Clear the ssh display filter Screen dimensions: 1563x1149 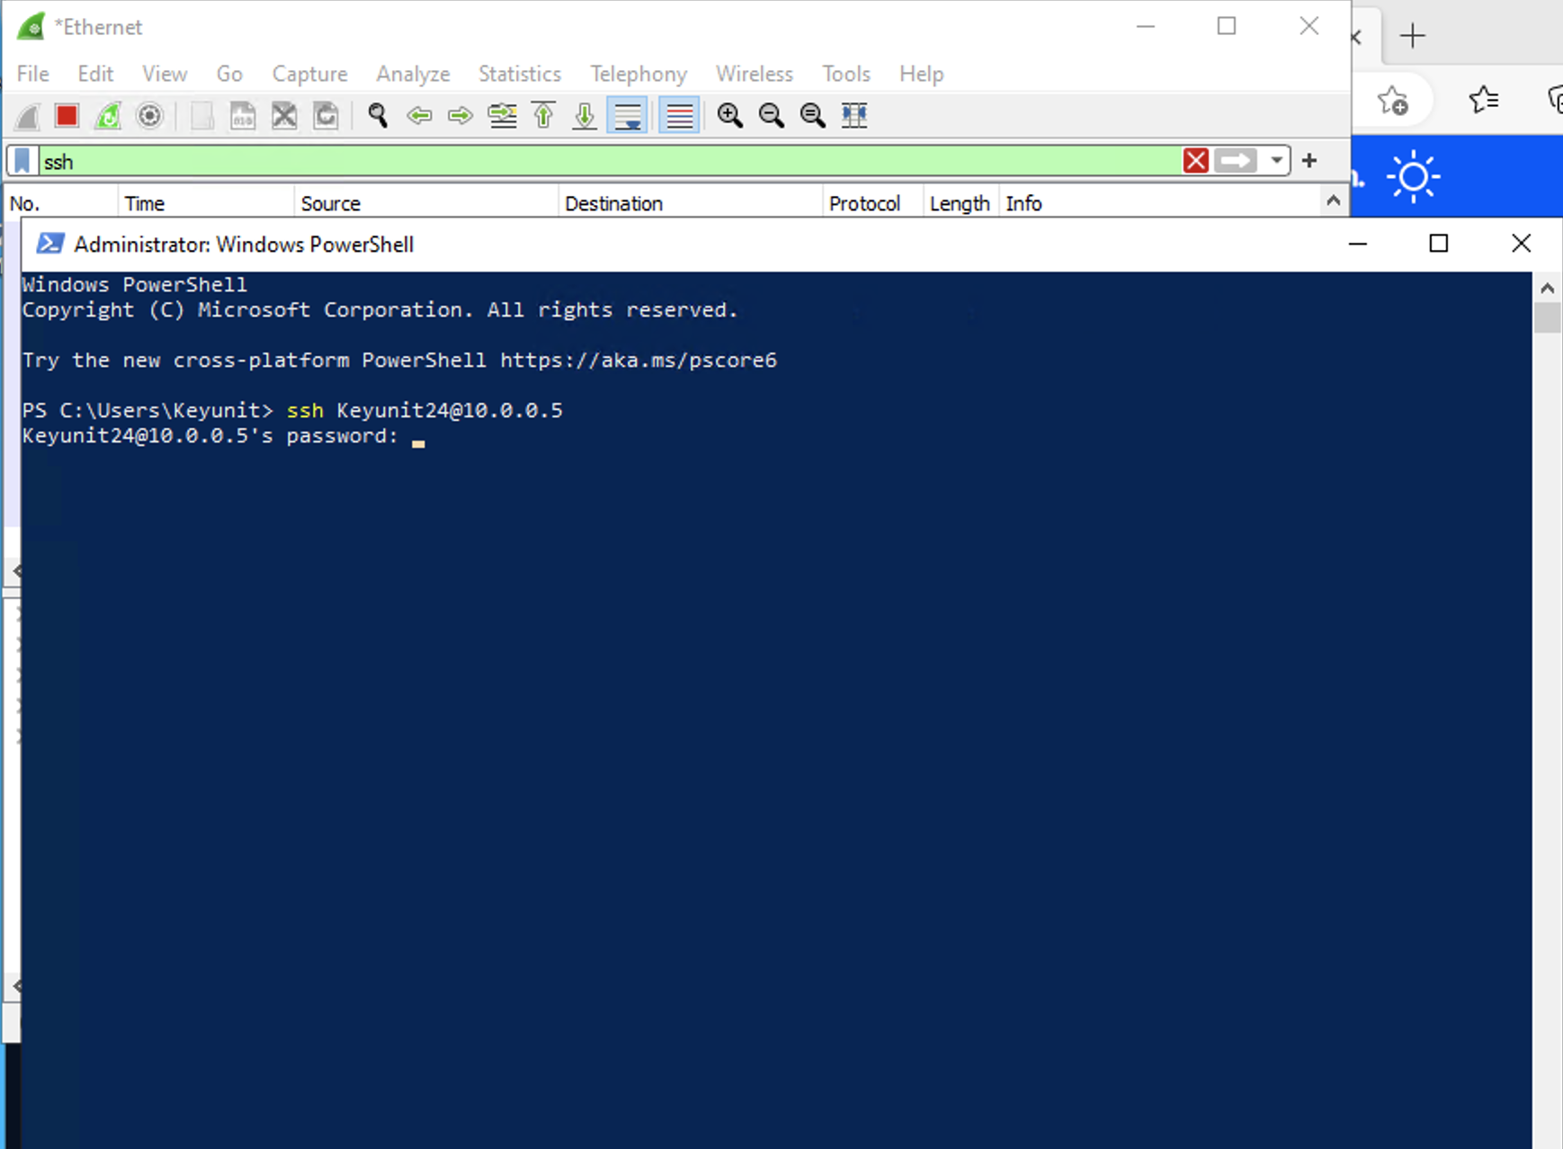(x=1196, y=160)
